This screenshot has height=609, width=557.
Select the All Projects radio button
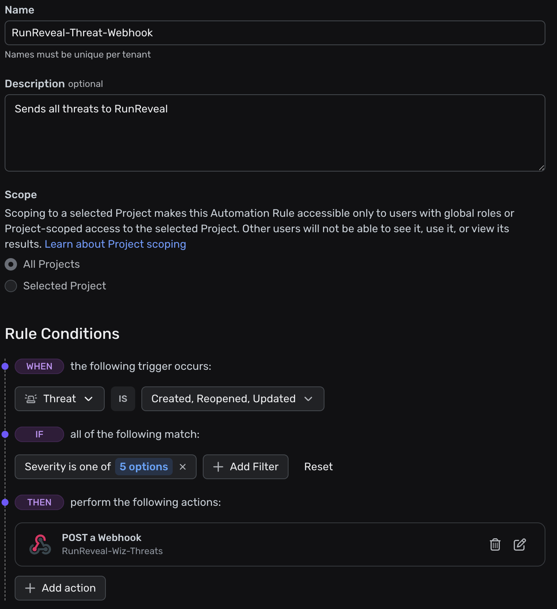[x=11, y=264]
